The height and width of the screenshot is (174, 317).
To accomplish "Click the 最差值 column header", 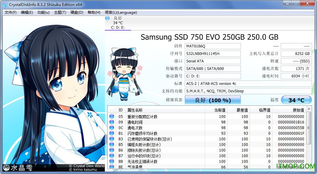I will click(x=239, y=110).
